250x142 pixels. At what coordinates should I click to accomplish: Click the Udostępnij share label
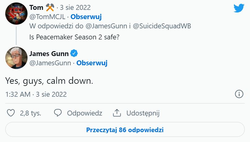pyautogui.click(x=143, y=113)
